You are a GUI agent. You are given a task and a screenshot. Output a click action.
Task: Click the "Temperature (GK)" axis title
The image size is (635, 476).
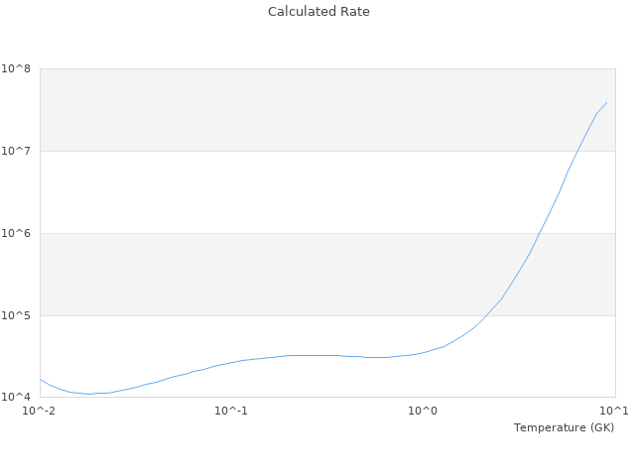coord(564,427)
